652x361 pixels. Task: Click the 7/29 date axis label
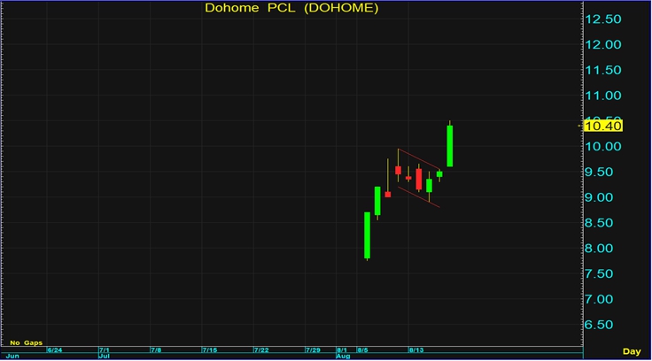313,349
